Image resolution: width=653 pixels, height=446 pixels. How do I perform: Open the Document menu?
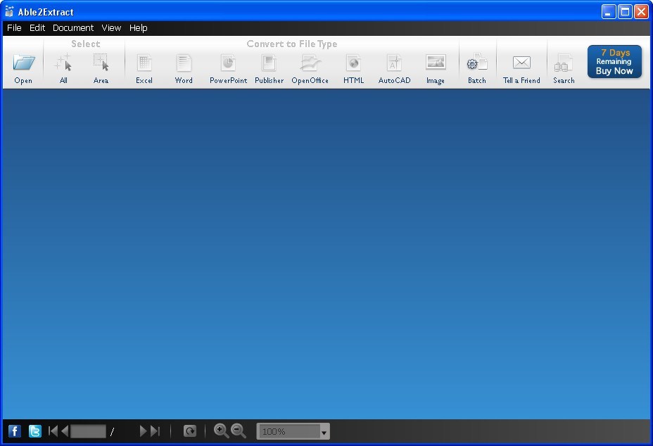pyautogui.click(x=72, y=28)
